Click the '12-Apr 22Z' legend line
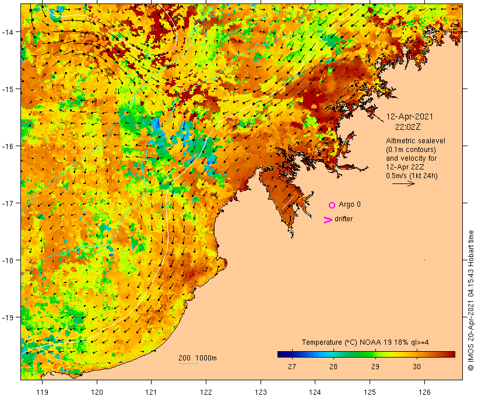The width and height of the screenshot is (478, 396). click(405, 167)
